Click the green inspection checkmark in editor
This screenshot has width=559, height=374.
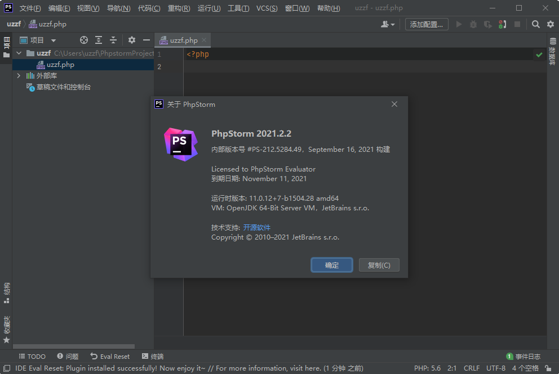[539, 55]
